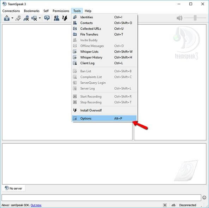Click the chat bubble toolbar icon
209x208 pixels.
pos(47,18)
